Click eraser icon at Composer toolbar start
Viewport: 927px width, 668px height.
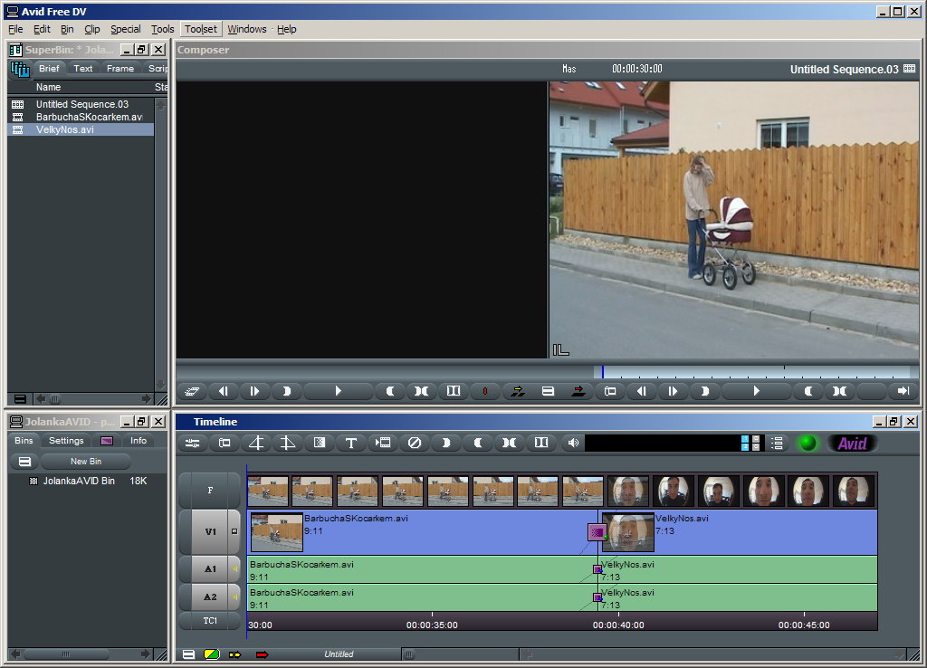coord(192,391)
